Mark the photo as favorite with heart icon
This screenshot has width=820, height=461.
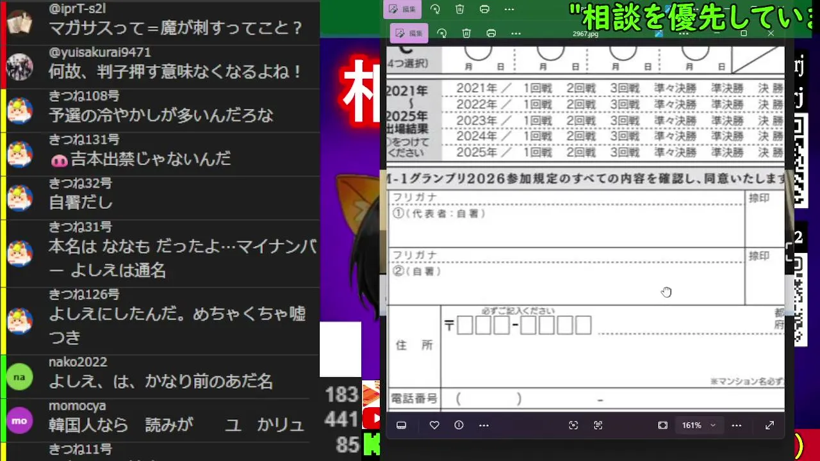tap(434, 425)
